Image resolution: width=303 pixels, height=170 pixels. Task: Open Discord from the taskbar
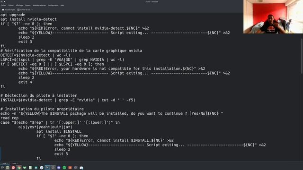point(59,168)
